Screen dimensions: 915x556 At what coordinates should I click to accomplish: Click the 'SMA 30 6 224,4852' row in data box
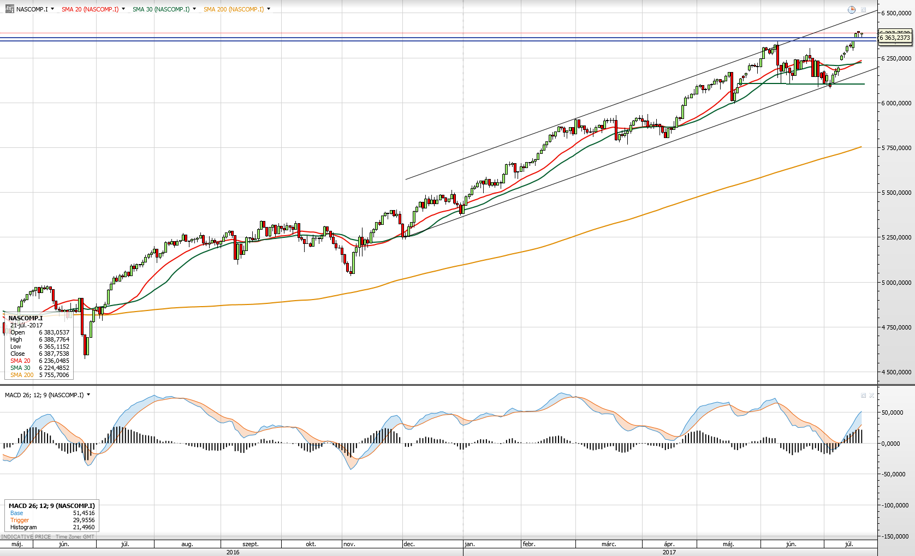(40, 368)
